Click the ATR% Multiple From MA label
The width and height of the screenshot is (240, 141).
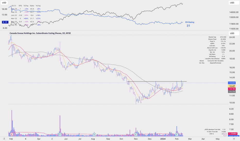point(212,129)
